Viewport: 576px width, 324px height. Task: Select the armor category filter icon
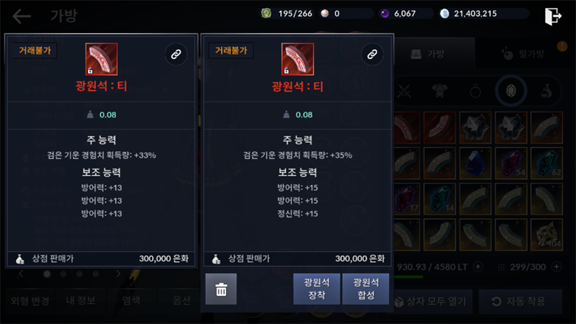(x=440, y=91)
